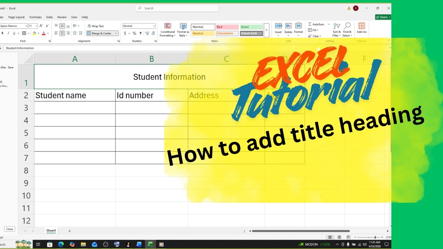Apply comma style format
The image size is (443, 249).
coord(140,33)
